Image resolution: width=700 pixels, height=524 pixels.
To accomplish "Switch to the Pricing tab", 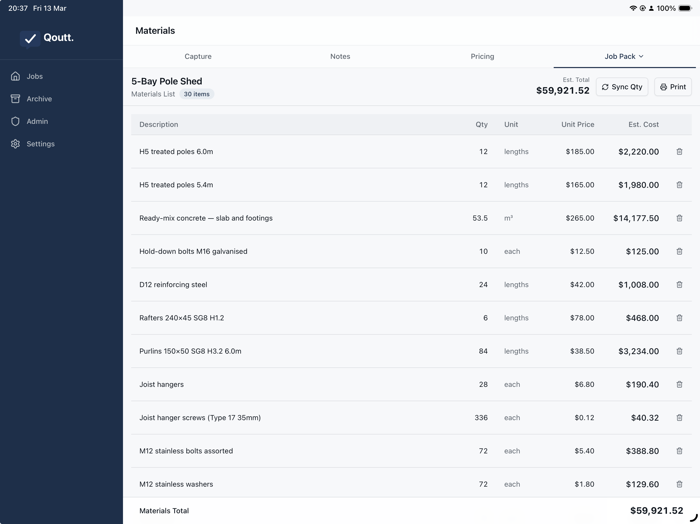I will tap(482, 56).
